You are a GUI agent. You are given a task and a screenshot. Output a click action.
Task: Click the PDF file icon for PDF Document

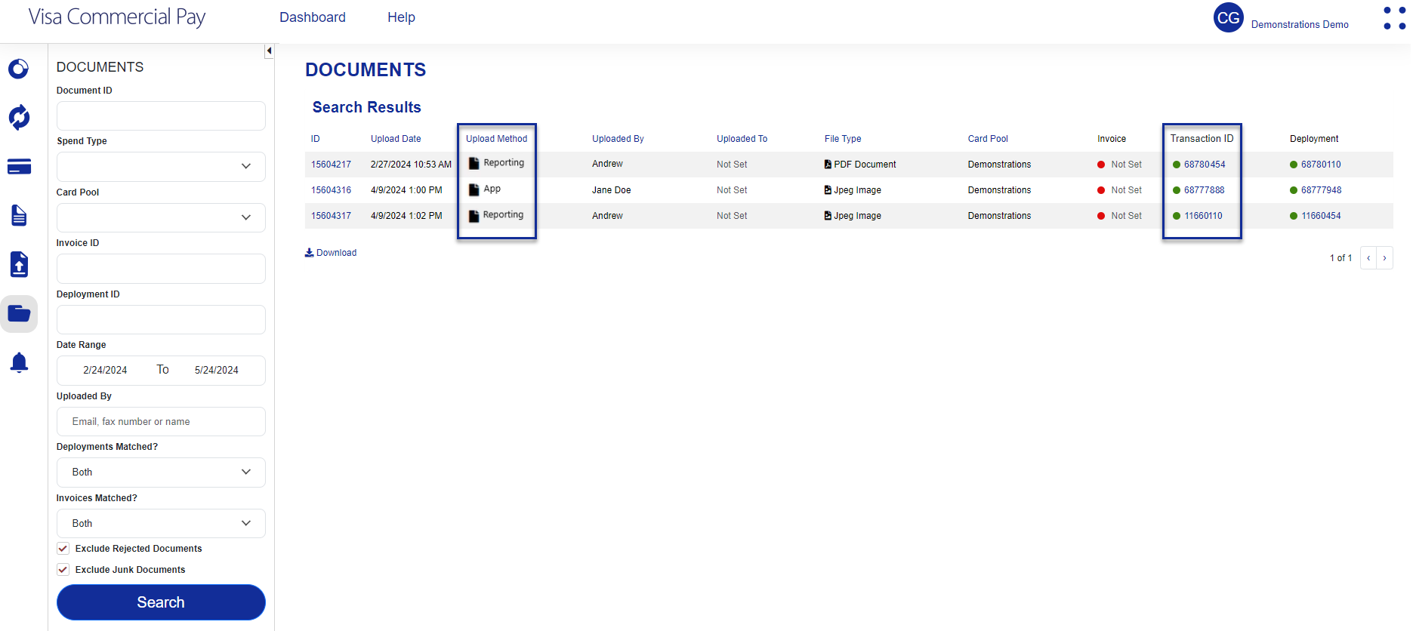[x=828, y=165]
